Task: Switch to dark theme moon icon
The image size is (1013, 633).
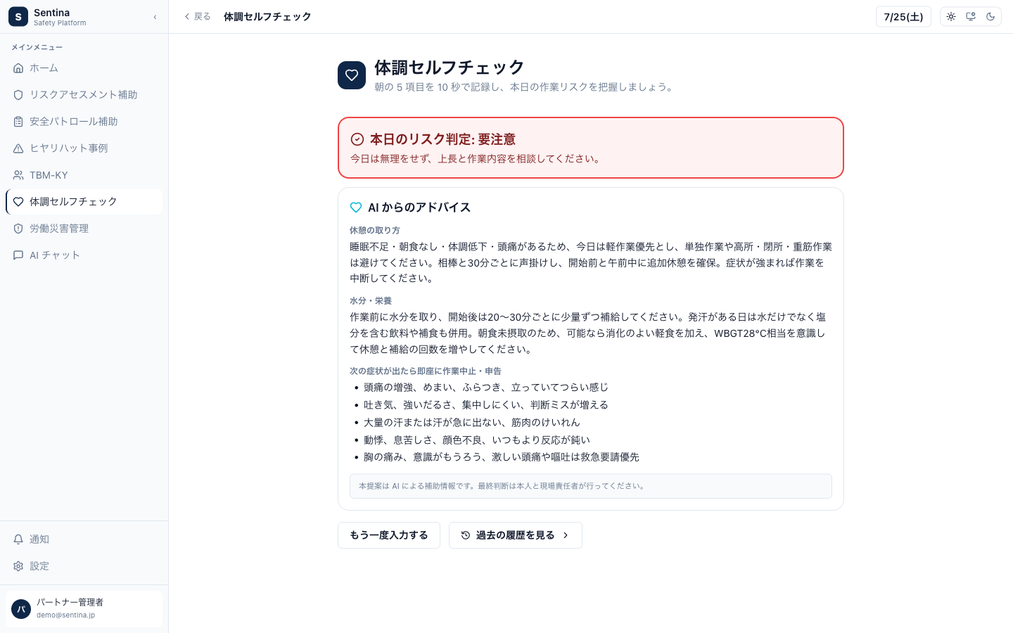Action: (990, 17)
